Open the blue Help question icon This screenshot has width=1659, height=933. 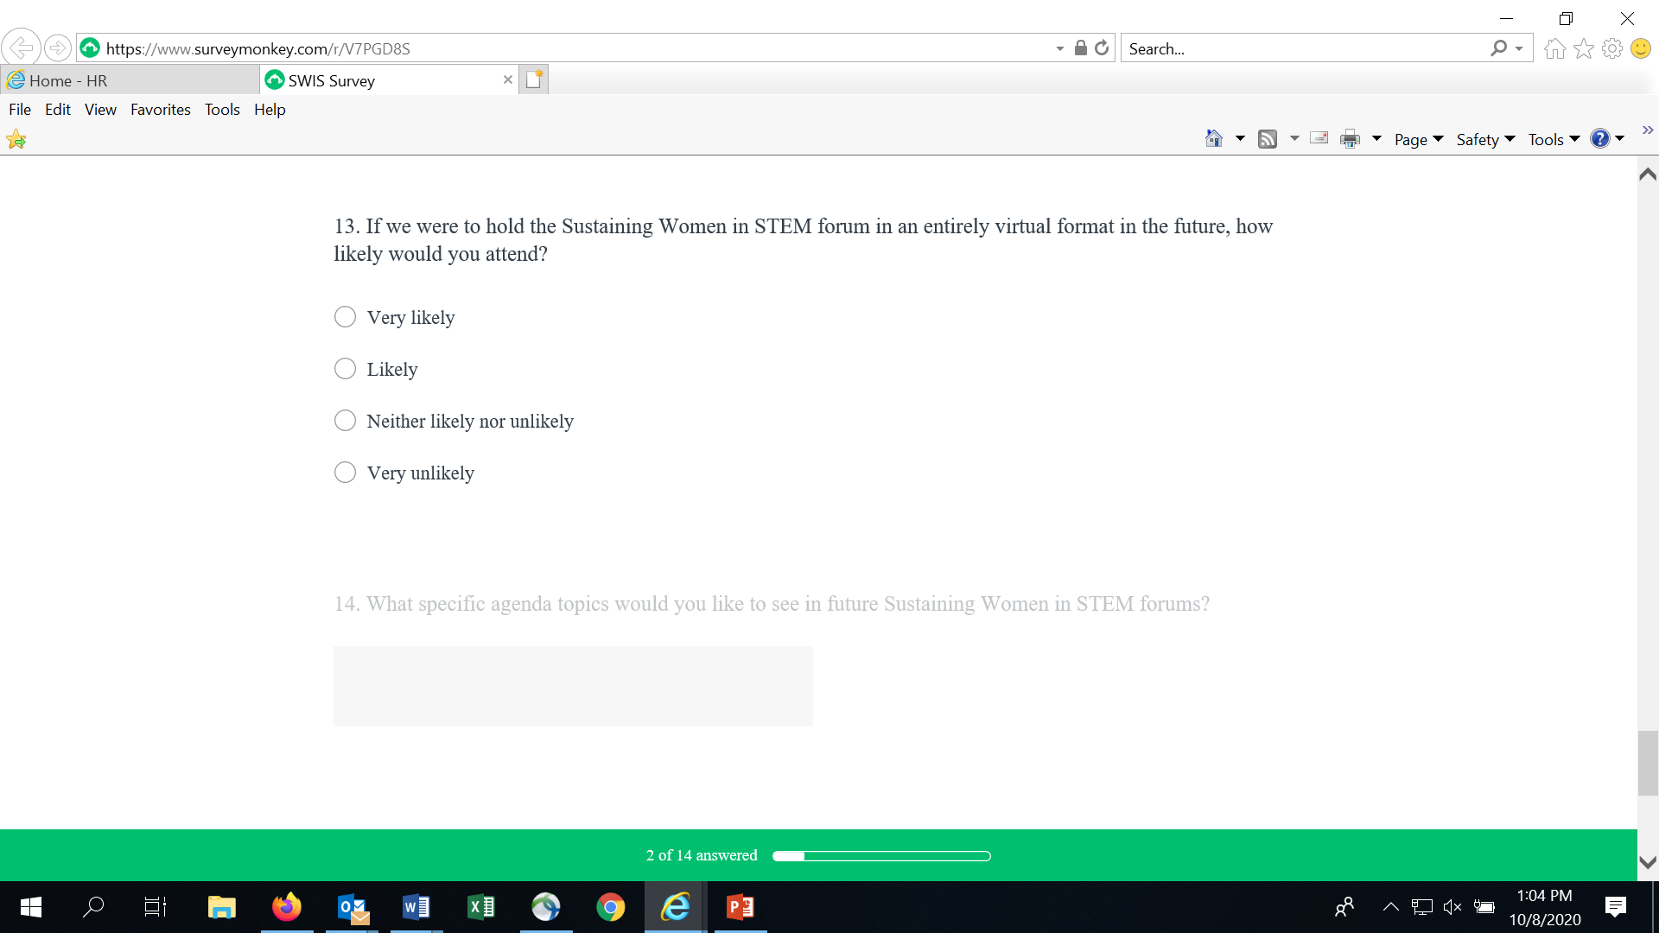[1600, 139]
